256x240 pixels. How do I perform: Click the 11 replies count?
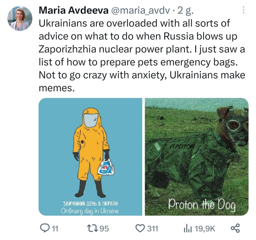55,229
